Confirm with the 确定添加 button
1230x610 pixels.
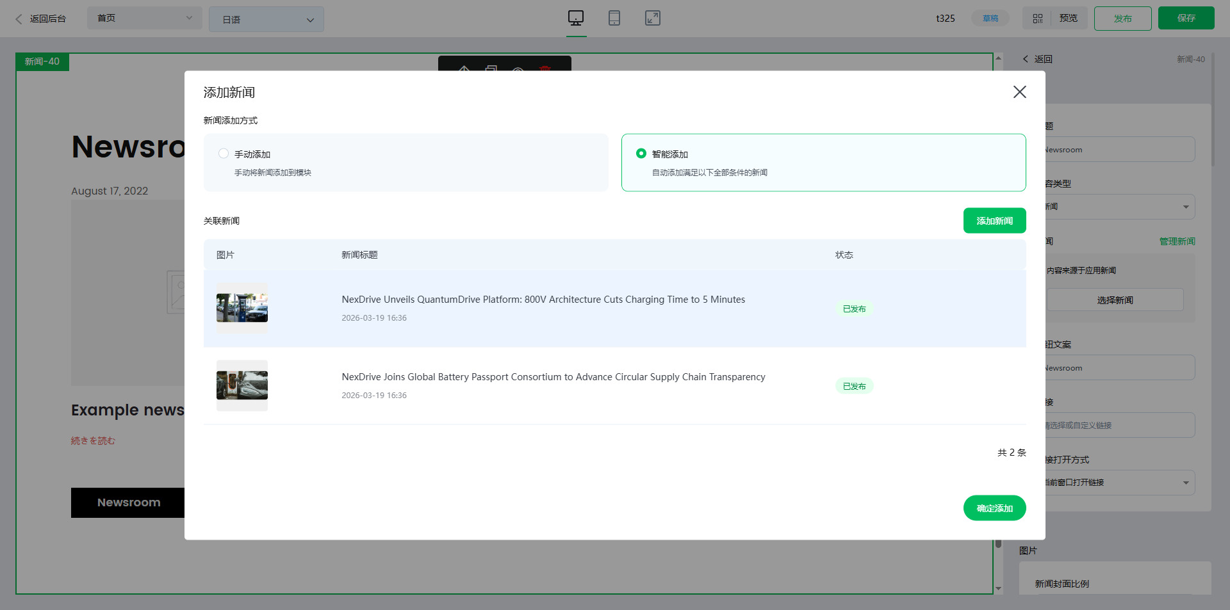coord(994,508)
